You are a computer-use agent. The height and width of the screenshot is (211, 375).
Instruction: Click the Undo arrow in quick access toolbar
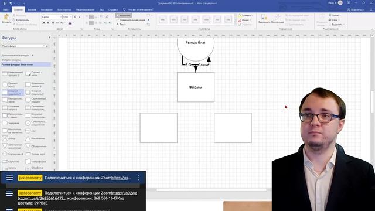click(x=11, y=3)
